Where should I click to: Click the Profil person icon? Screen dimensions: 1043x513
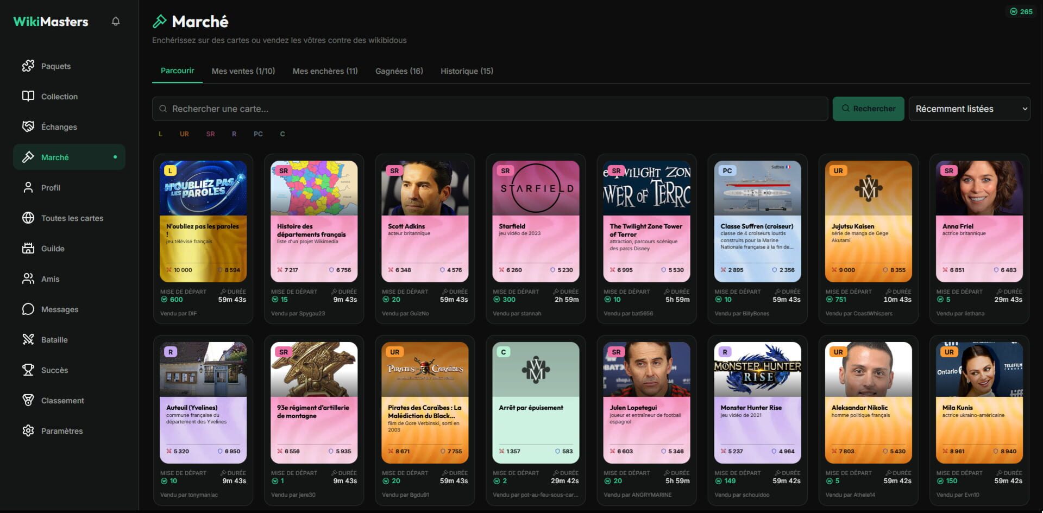coord(28,187)
